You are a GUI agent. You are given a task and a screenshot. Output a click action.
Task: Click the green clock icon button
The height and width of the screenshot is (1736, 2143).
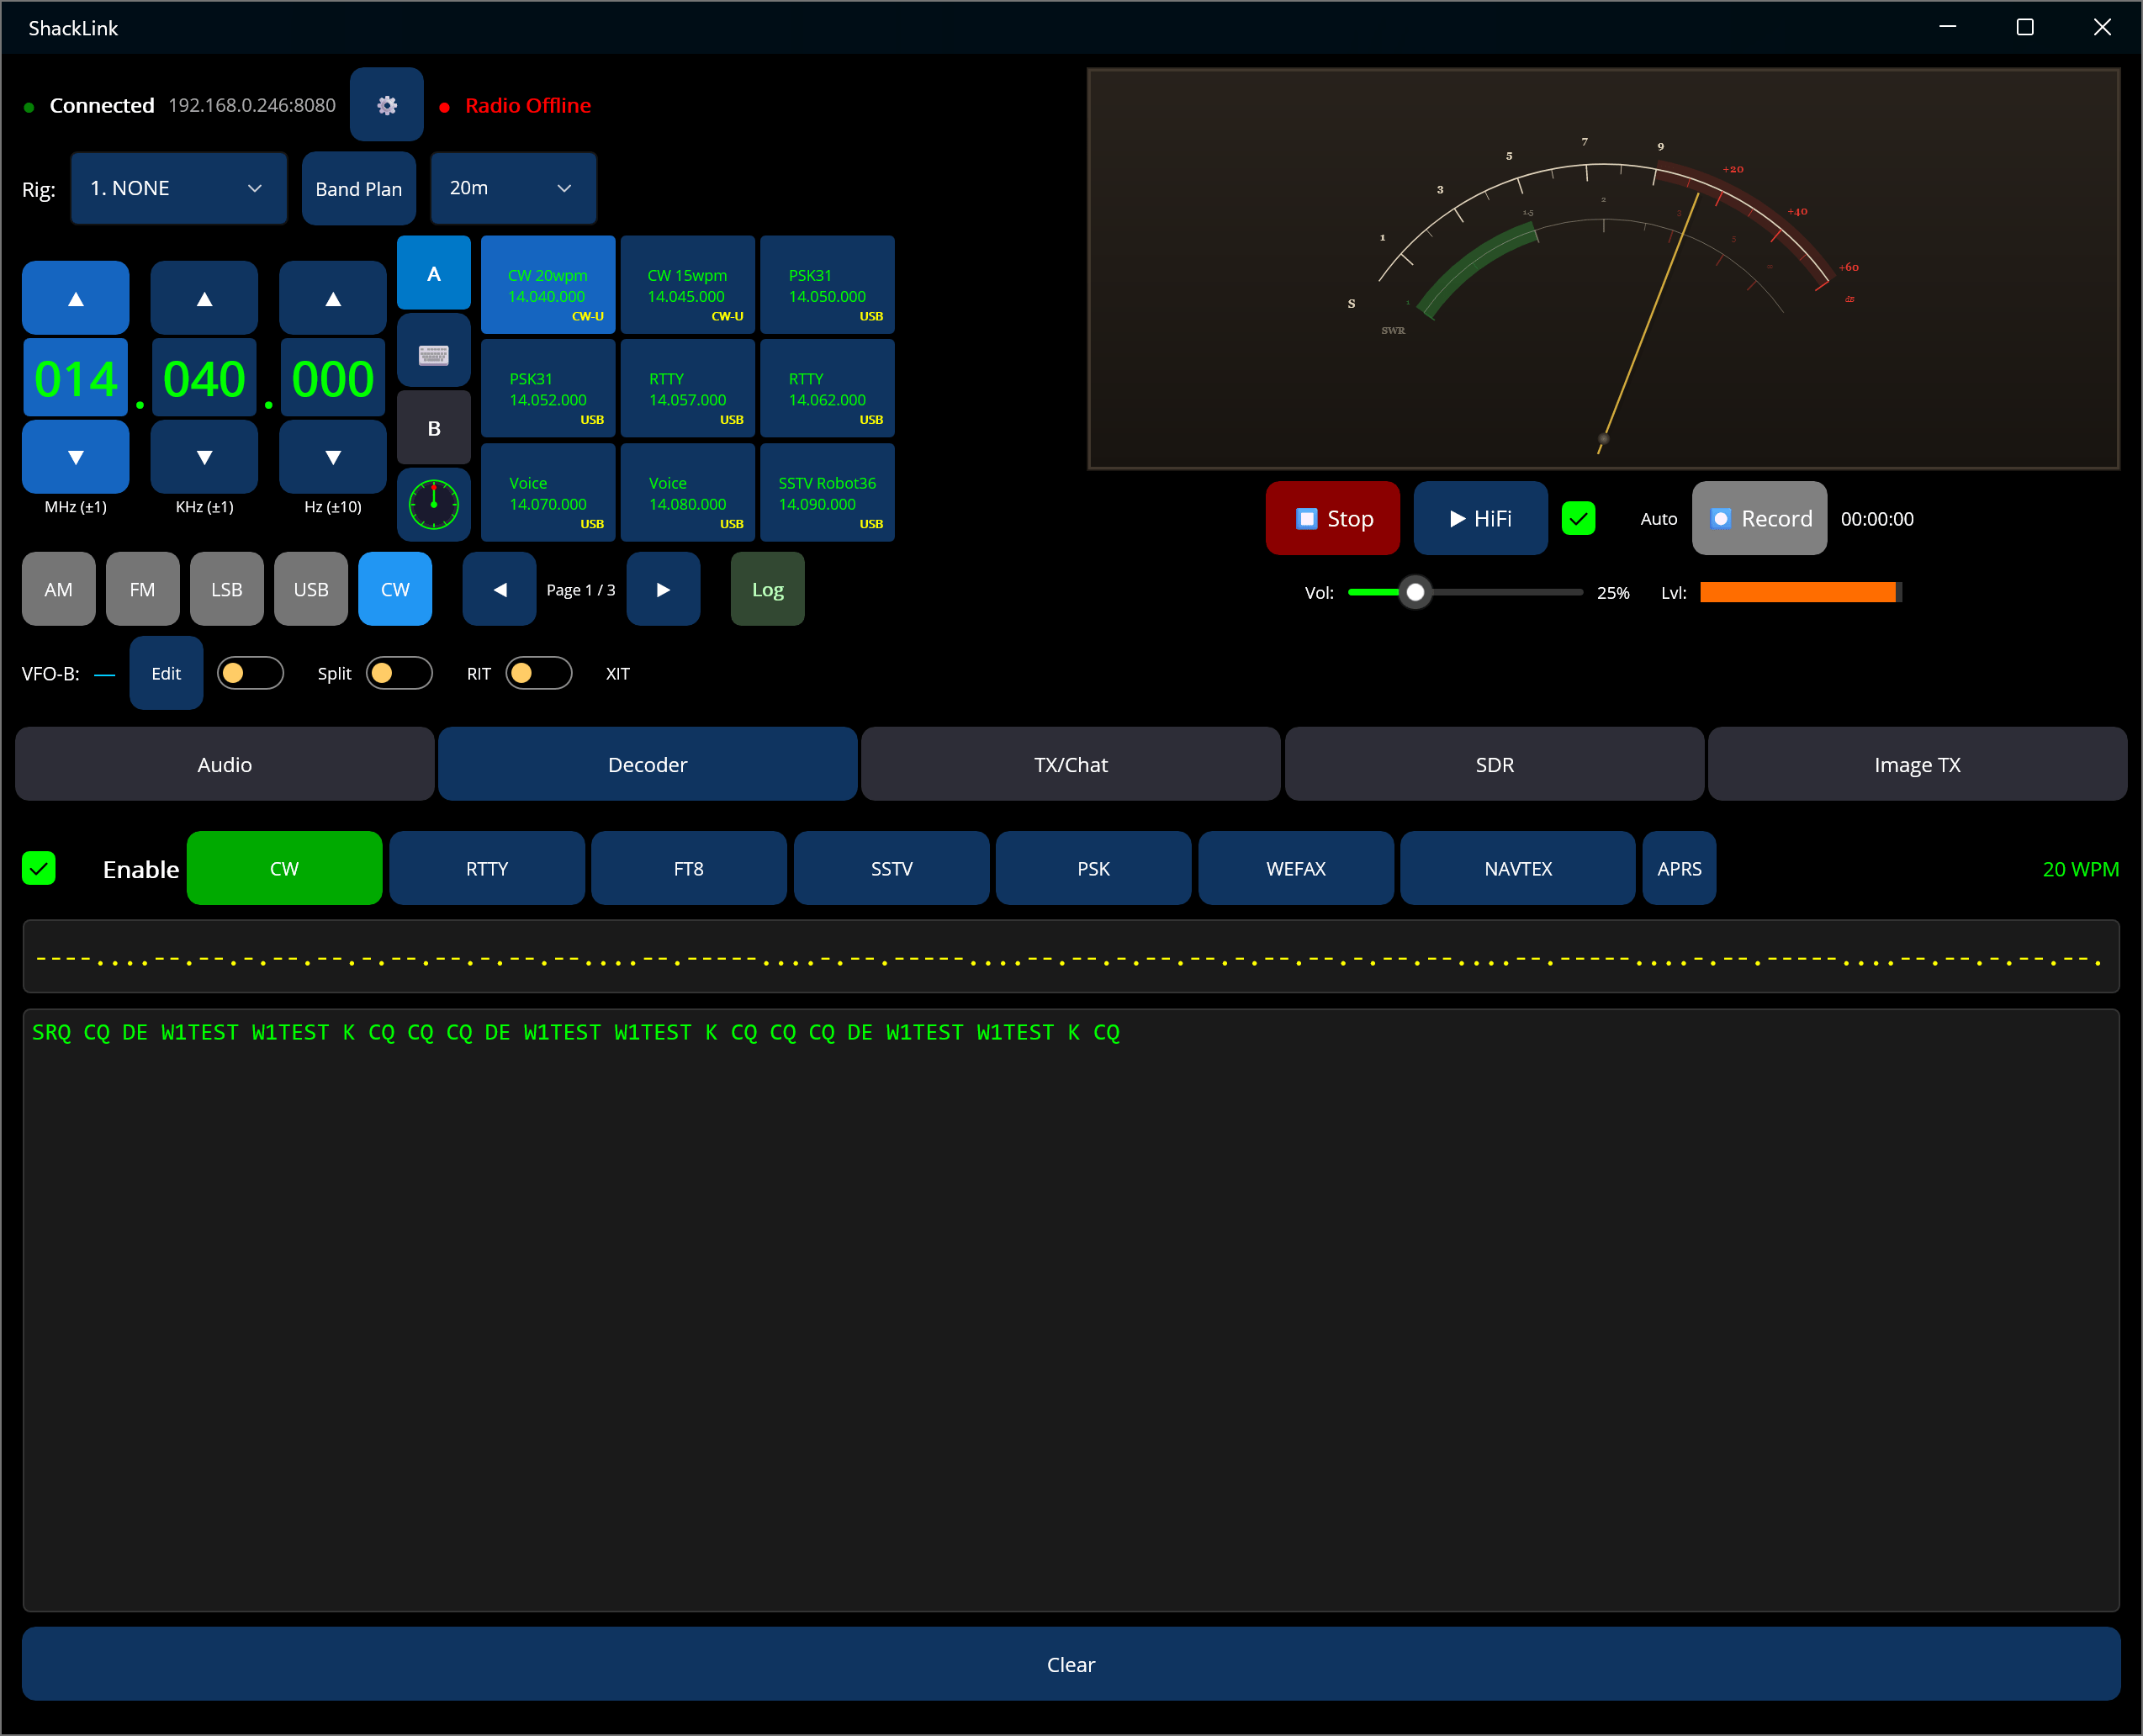tap(433, 505)
